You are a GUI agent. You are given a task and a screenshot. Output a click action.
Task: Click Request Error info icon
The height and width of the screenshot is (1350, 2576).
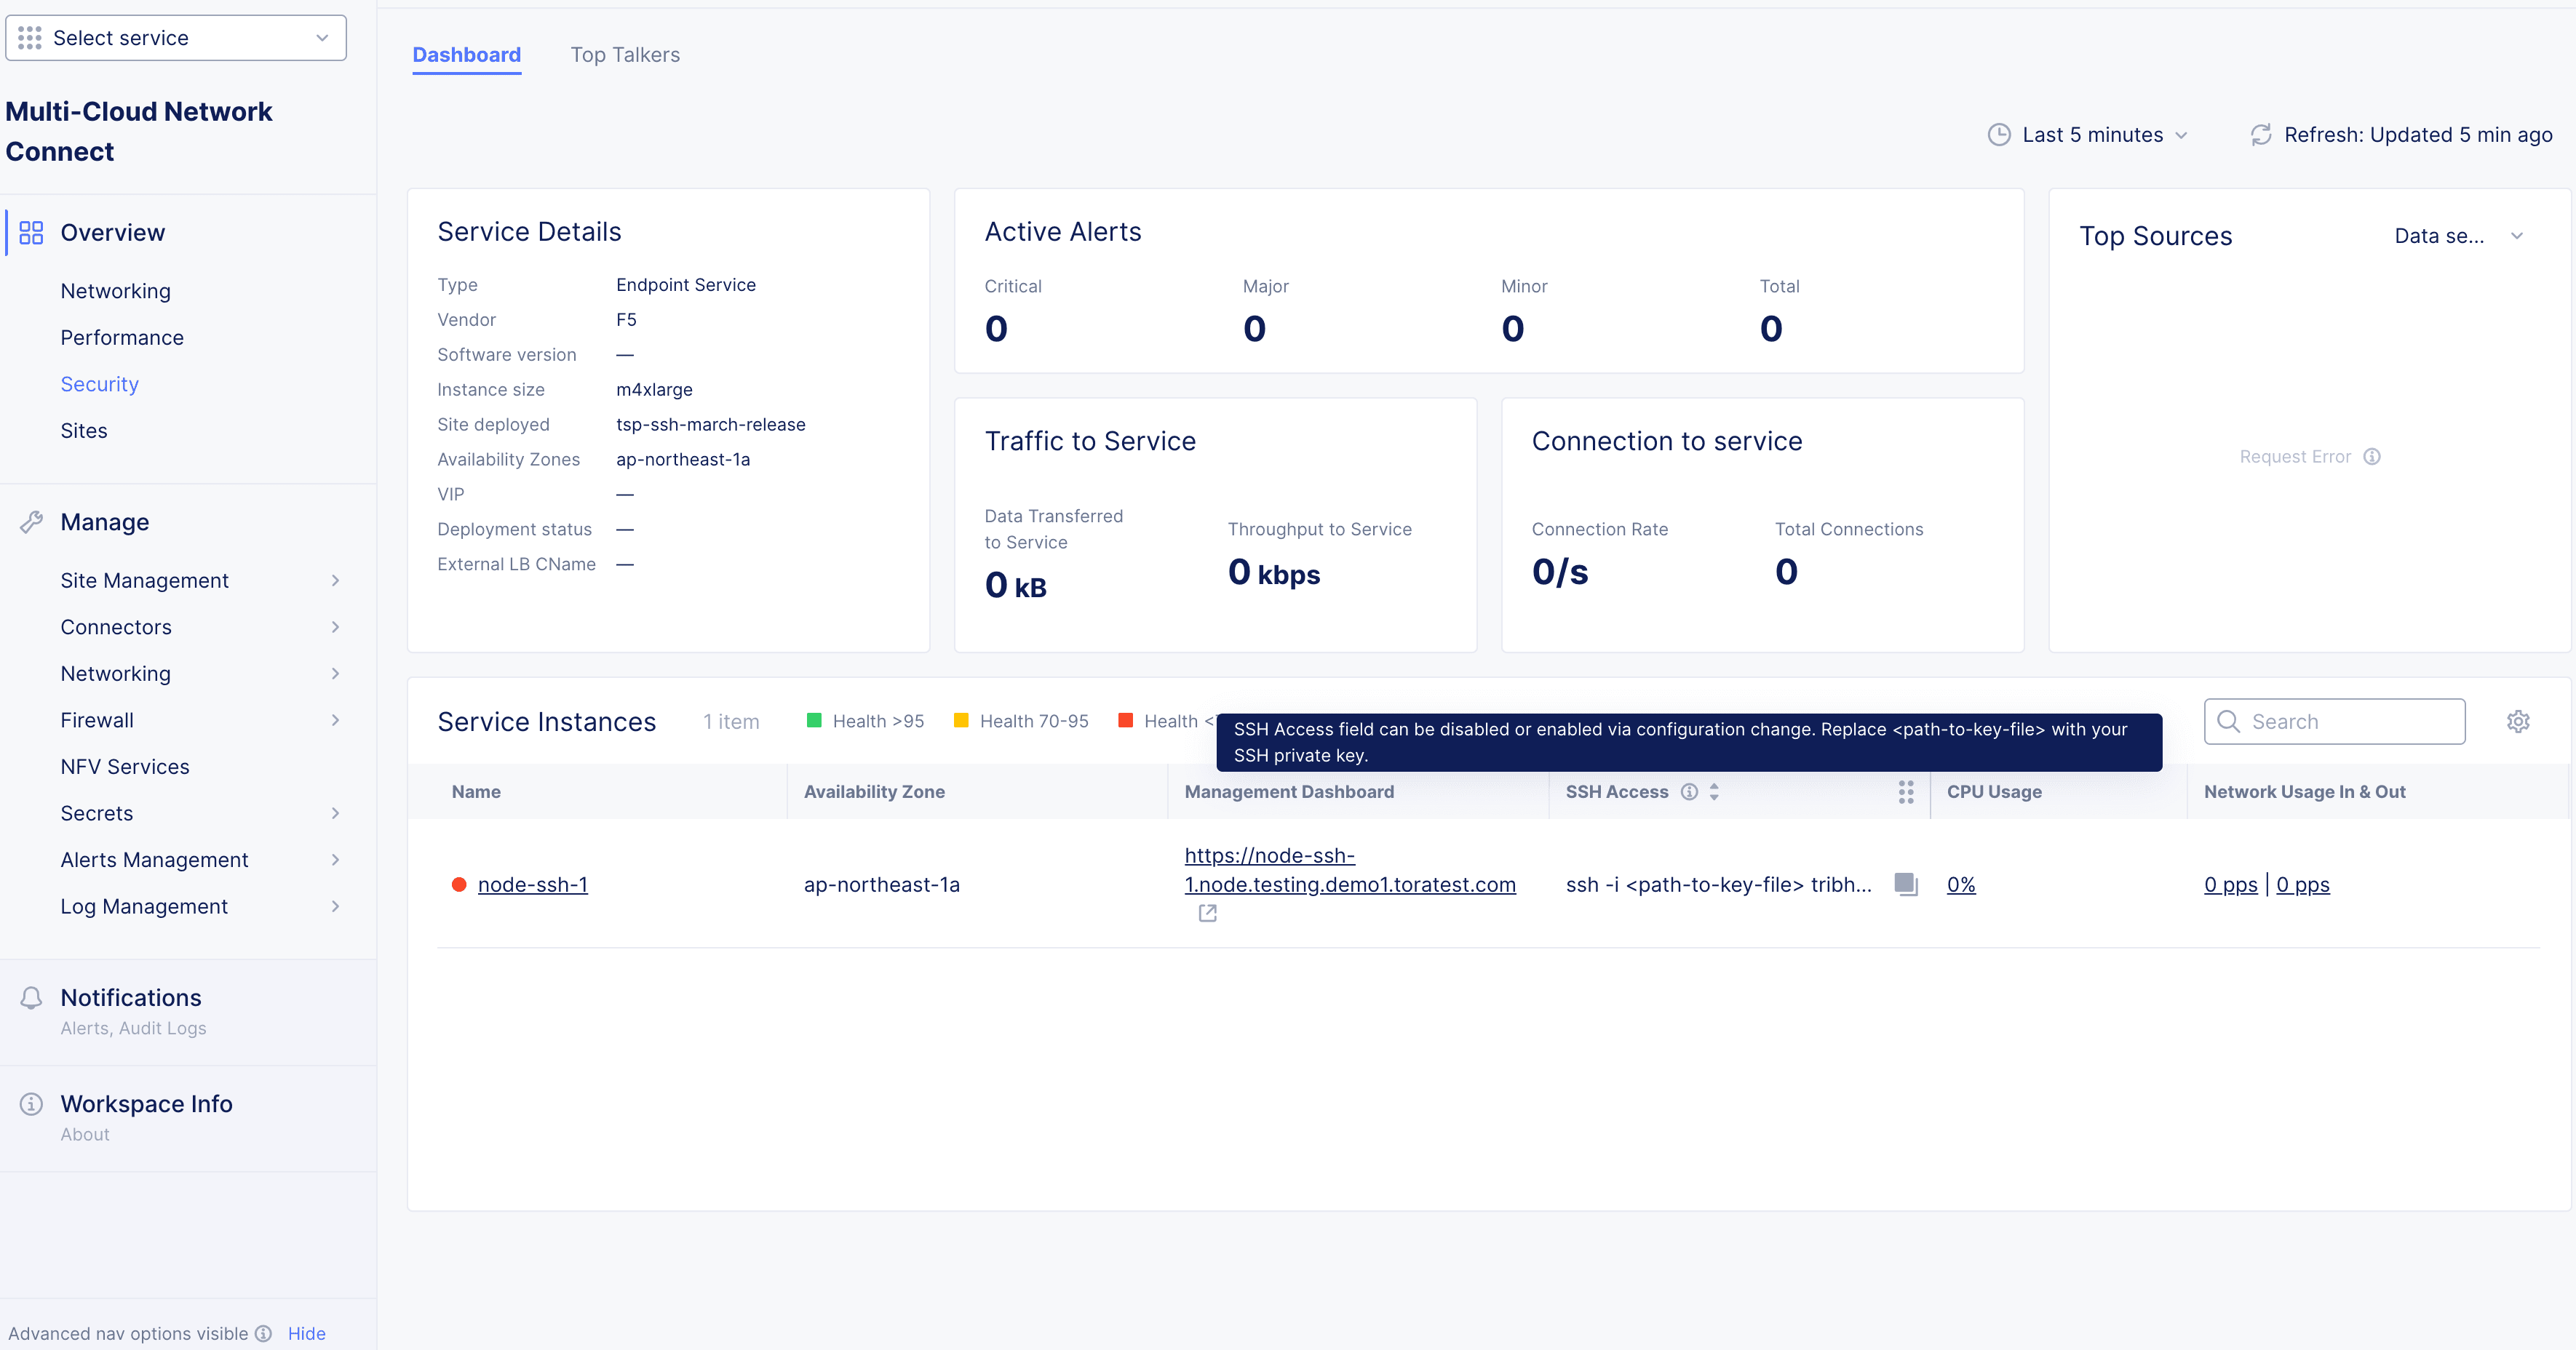pyautogui.click(x=2372, y=457)
